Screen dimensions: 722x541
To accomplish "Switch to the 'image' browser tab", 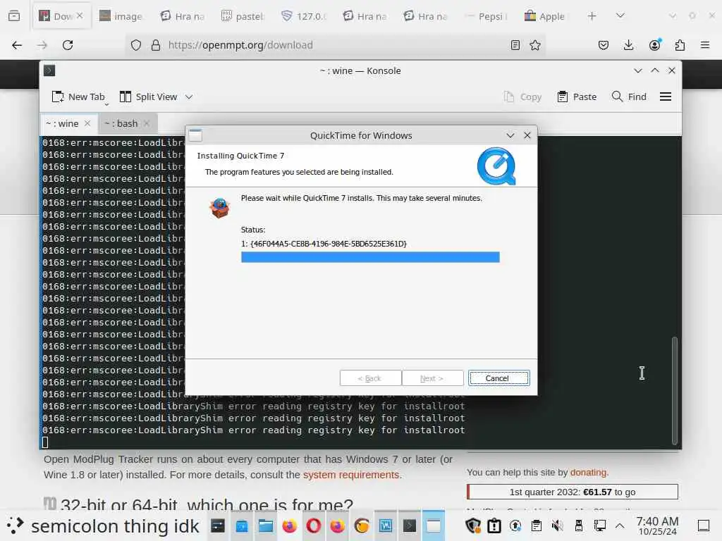I will point(121,16).
